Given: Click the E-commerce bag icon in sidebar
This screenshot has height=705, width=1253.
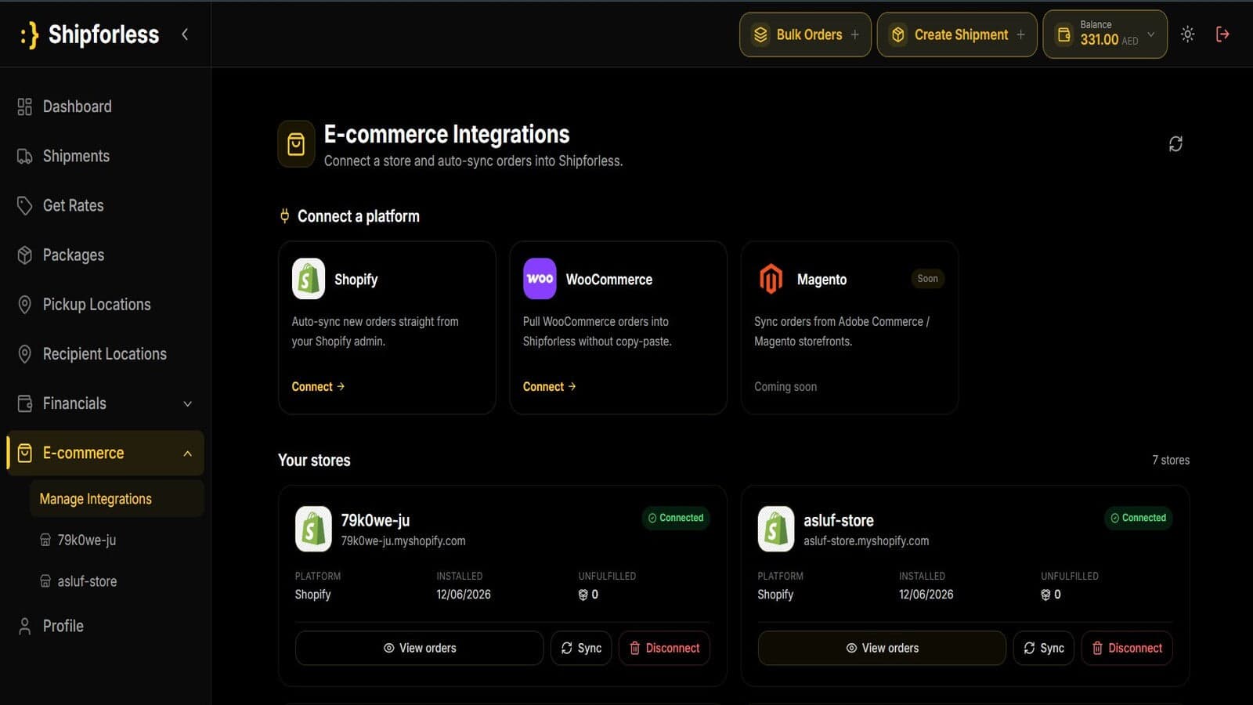Looking at the screenshot, I should tap(25, 454).
